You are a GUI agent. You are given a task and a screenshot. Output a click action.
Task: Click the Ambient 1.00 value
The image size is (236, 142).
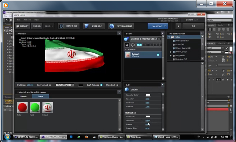[148, 107]
